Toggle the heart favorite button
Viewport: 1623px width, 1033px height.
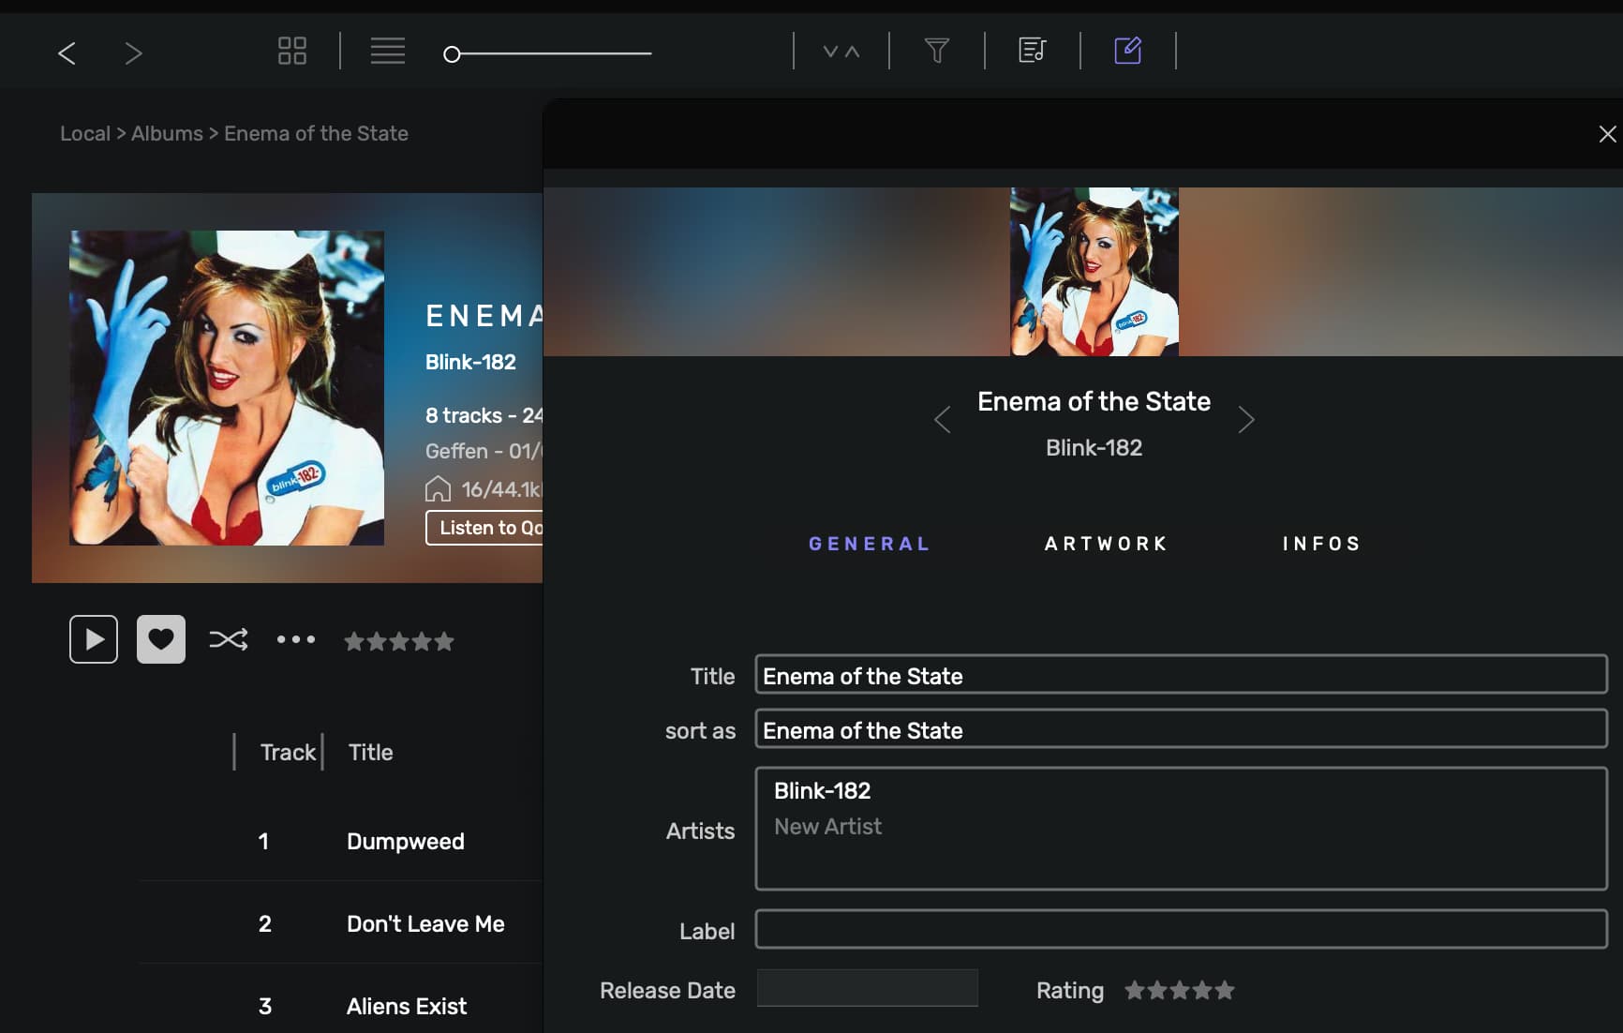161,639
